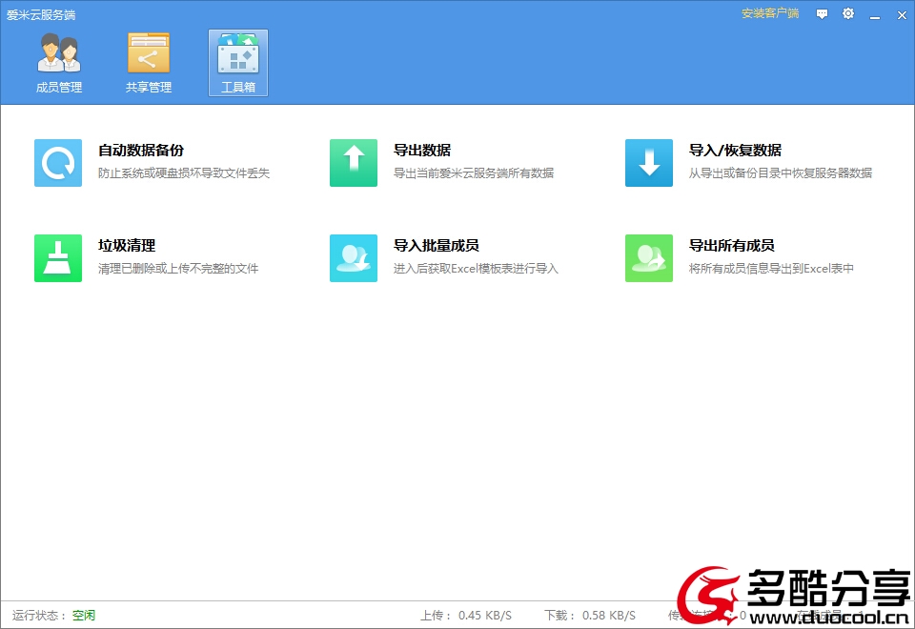Switch to the 工具箱 tab label
Screen dimensions: 915x629
click(x=238, y=88)
